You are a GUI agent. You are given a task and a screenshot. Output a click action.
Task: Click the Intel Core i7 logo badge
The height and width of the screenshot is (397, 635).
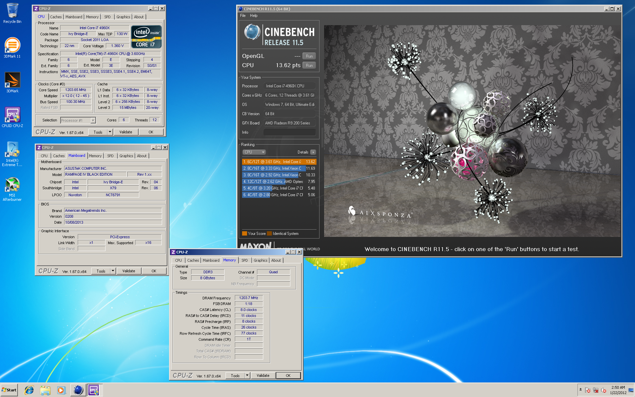click(146, 37)
